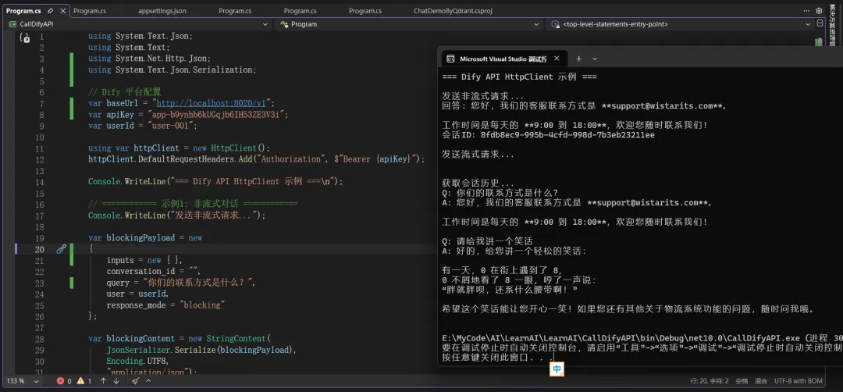This screenshot has height=392, width=843.
Task: Click the red error count indicator
Action: coord(64,381)
